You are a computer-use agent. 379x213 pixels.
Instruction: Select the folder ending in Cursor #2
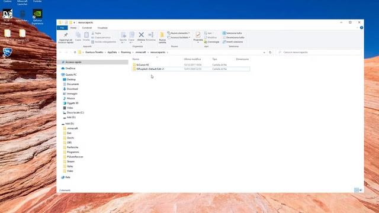[143, 65]
